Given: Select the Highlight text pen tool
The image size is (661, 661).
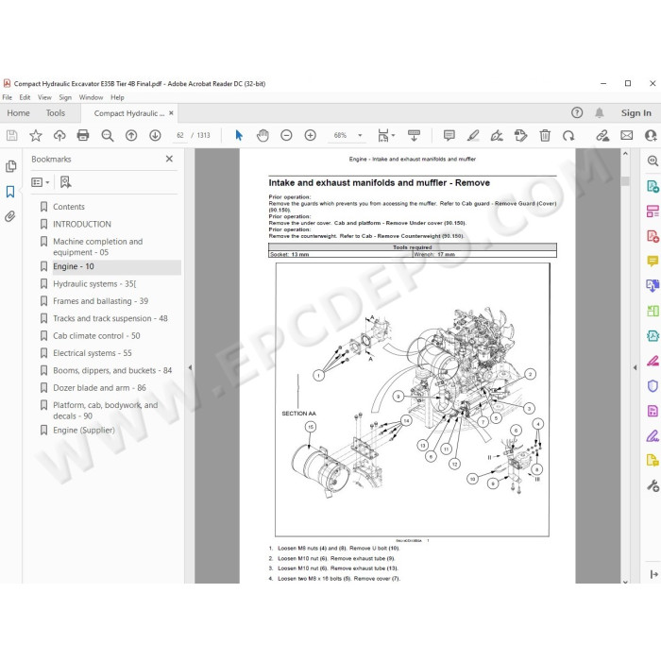Looking at the screenshot, I should (473, 135).
